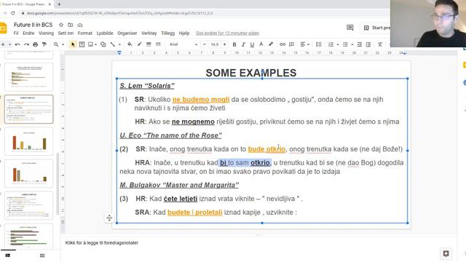
Task: Expand the insert image dropdown arrow
Action: pyautogui.click(x=96, y=44)
